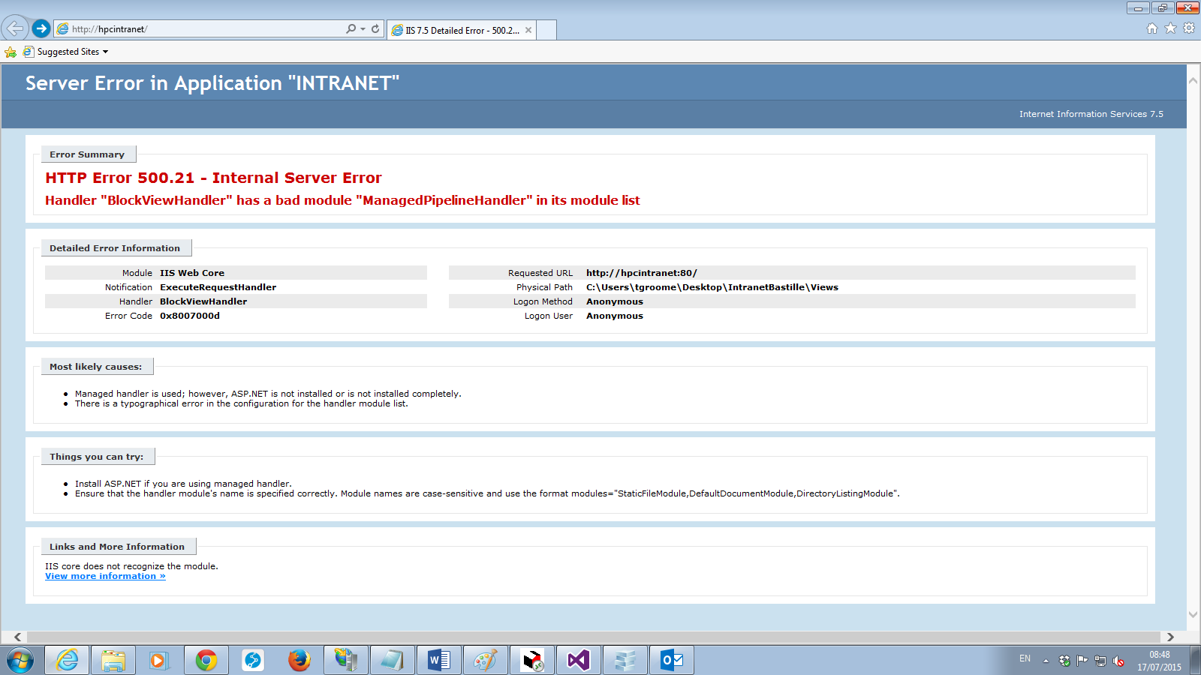Open Visual Studio from the taskbar
Image resolution: width=1201 pixels, height=675 pixels.
click(x=579, y=660)
